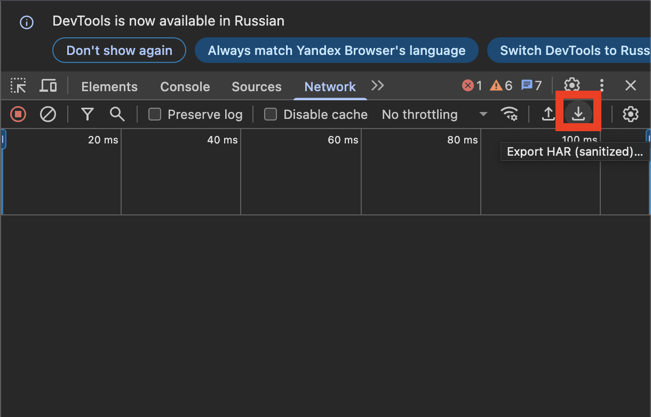Open the No throttling dropdown
Viewport: 651px width, 417px height.
pyautogui.click(x=434, y=114)
